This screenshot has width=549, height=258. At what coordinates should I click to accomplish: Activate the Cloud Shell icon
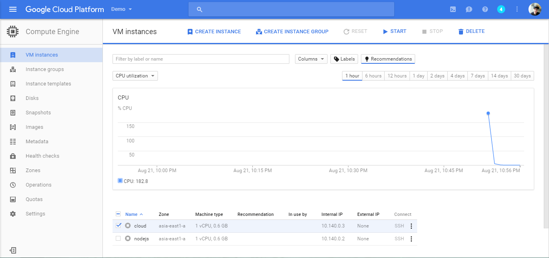click(x=453, y=9)
